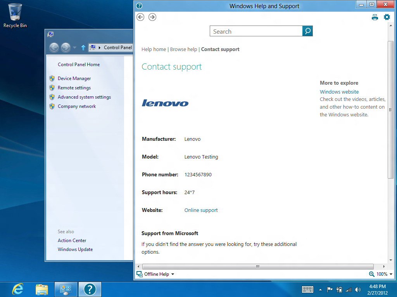Screen dimensions: 397x297
Task: Click the Windows website link
Action: pos(339,92)
